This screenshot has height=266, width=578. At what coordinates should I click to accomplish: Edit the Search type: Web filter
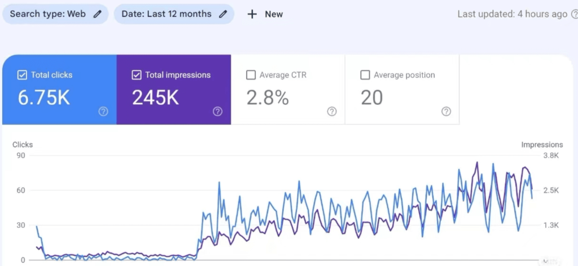click(x=55, y=14)
